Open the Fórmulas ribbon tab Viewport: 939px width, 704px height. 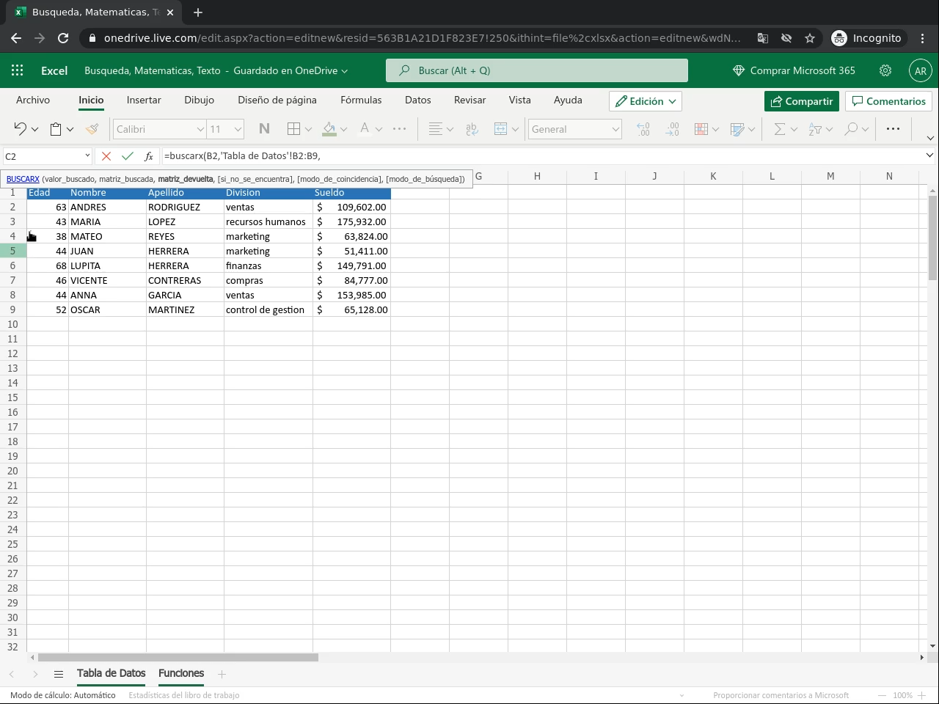coord(361,100)
